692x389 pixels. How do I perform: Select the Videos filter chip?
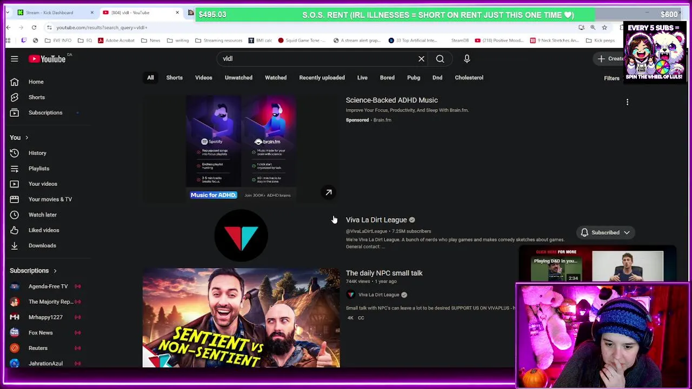click(x=204, y=78)
